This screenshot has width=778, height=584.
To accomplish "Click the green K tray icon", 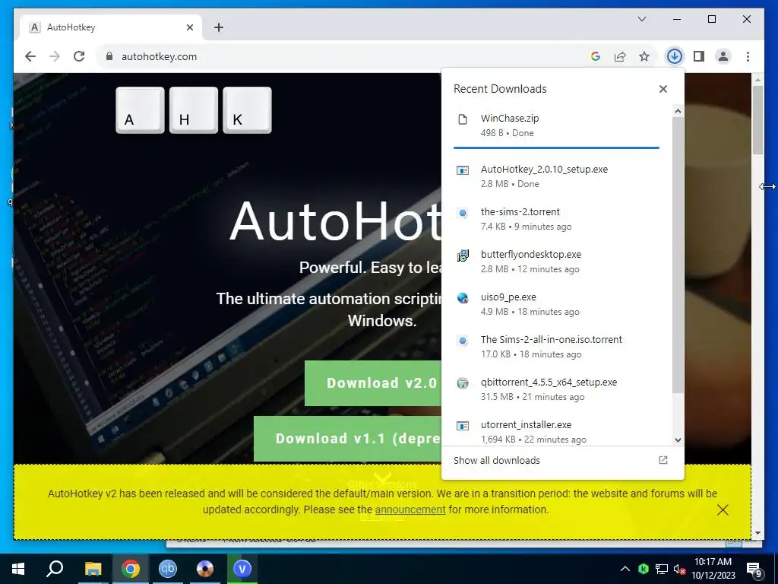I will 644,569.
